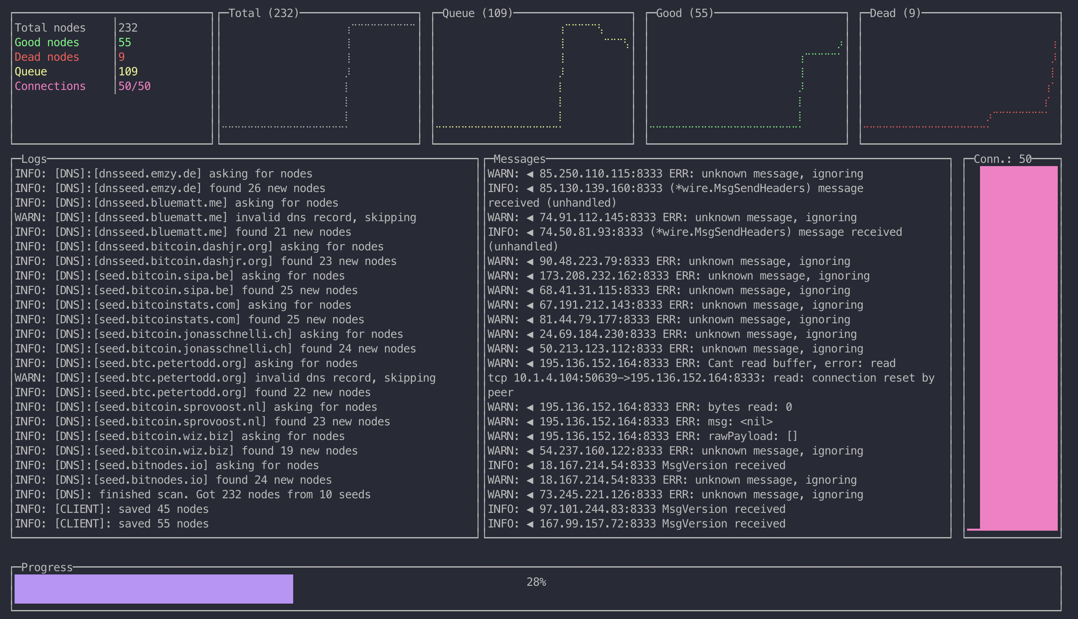Select the Queue (109) panel title
1078x619 pixels.
[477, 13]
